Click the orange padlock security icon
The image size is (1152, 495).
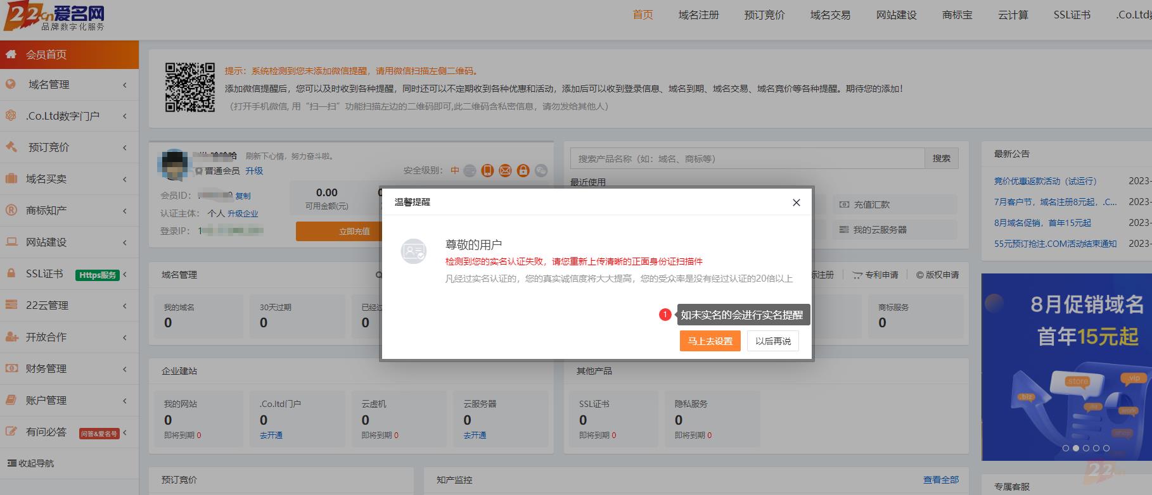pyautogui.click(x=523, y=170)
